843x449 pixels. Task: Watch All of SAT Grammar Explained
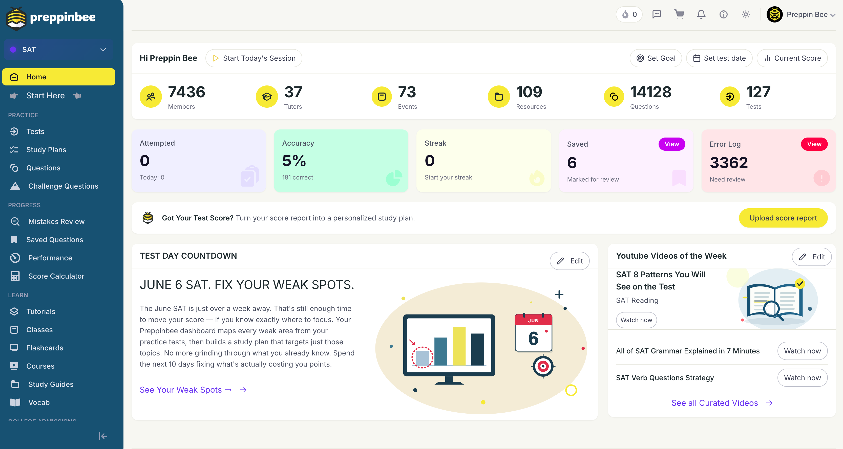coord(803,351)
